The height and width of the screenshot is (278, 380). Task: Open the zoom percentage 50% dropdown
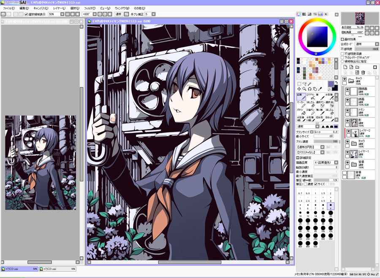[62, 14]
